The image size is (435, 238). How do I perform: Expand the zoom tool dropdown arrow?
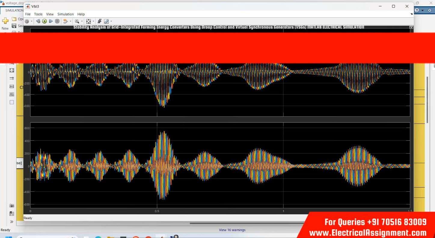coord(82,21)
